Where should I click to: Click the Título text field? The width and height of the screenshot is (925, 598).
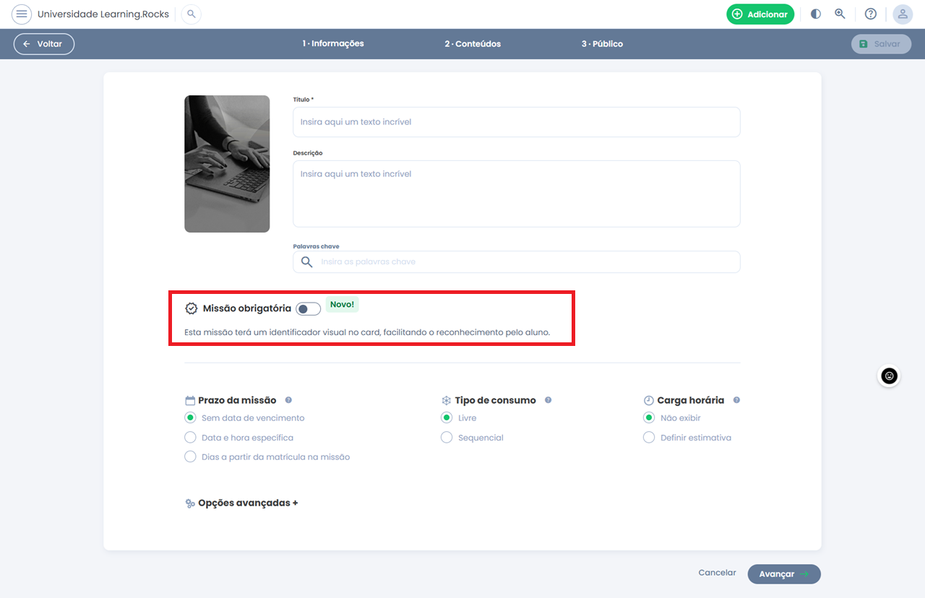tap(517, 122)
